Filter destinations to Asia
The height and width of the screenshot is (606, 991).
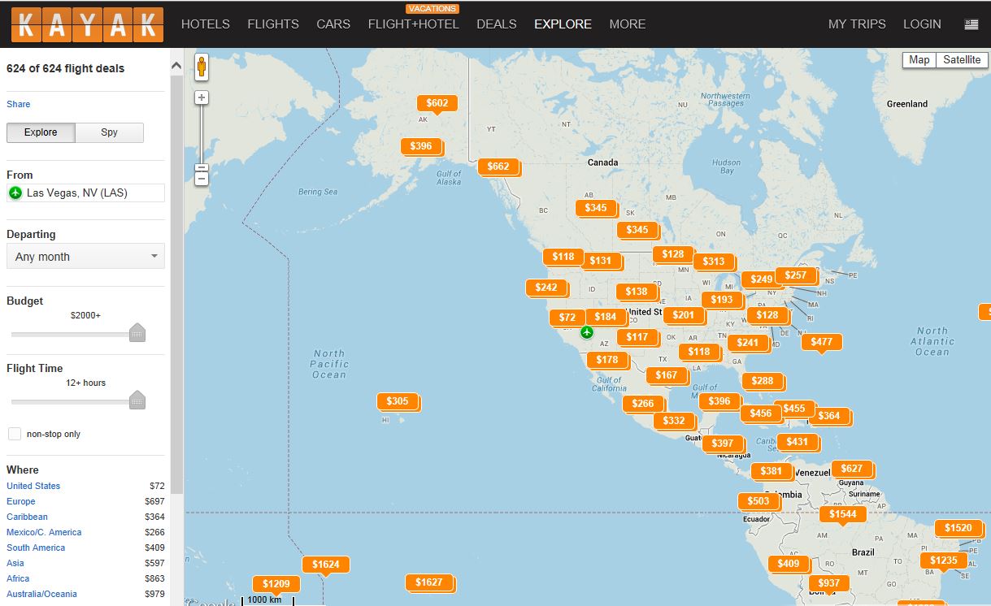pyautogui.click(x=15, y=563)
